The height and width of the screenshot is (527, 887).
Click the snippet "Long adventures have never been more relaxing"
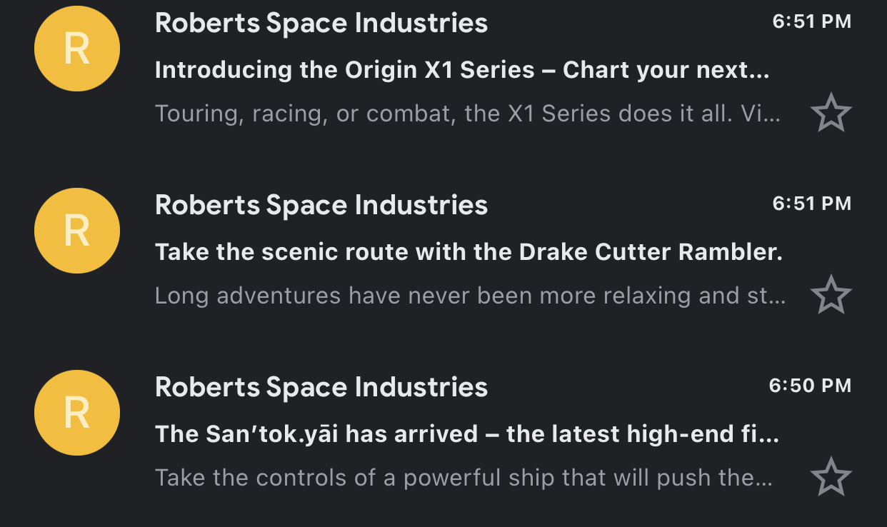[471, 296]
